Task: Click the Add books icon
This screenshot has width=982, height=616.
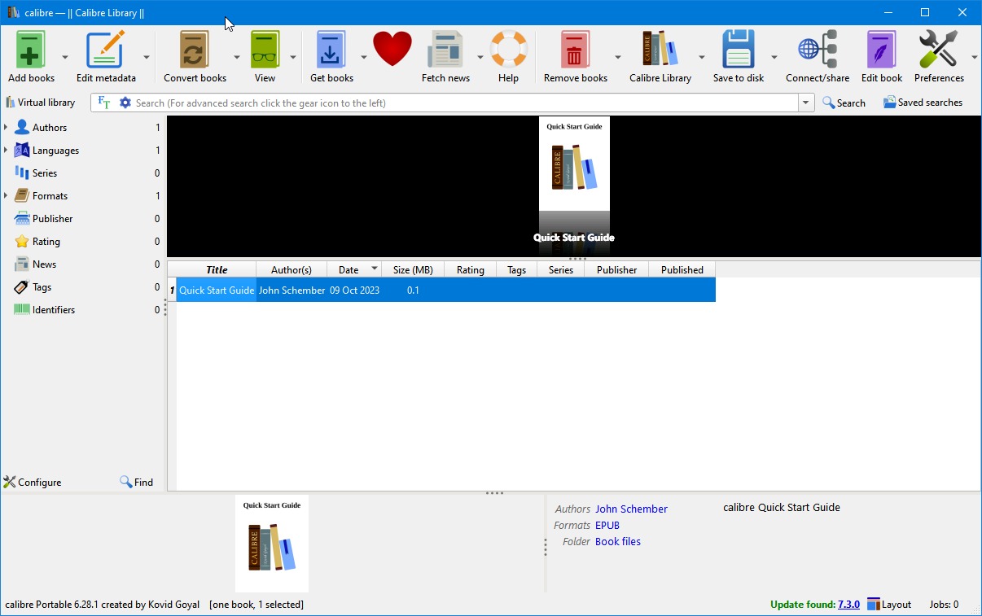Action: (31, 50)
